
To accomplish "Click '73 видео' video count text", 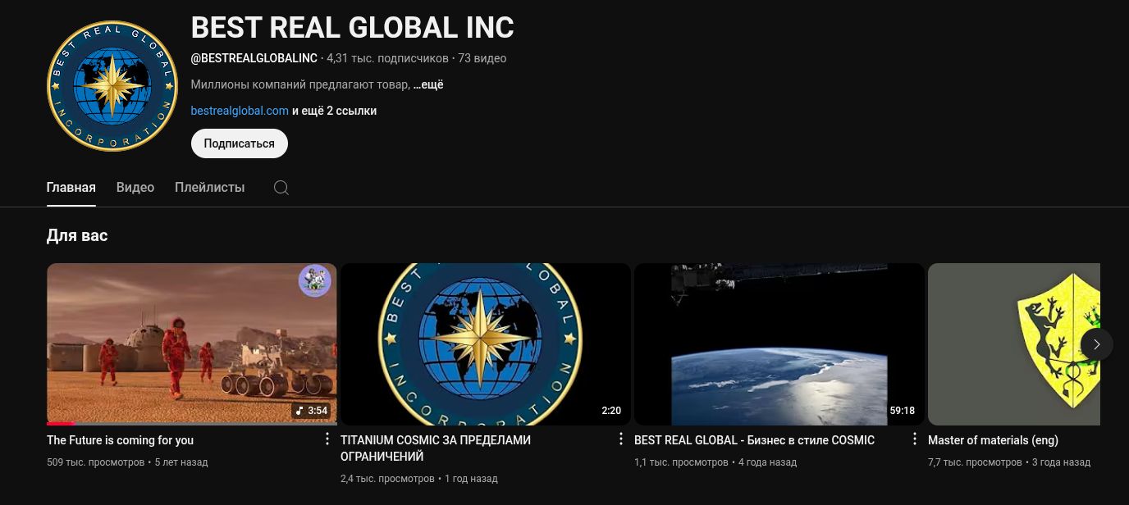I will click(x=482, y=58).
